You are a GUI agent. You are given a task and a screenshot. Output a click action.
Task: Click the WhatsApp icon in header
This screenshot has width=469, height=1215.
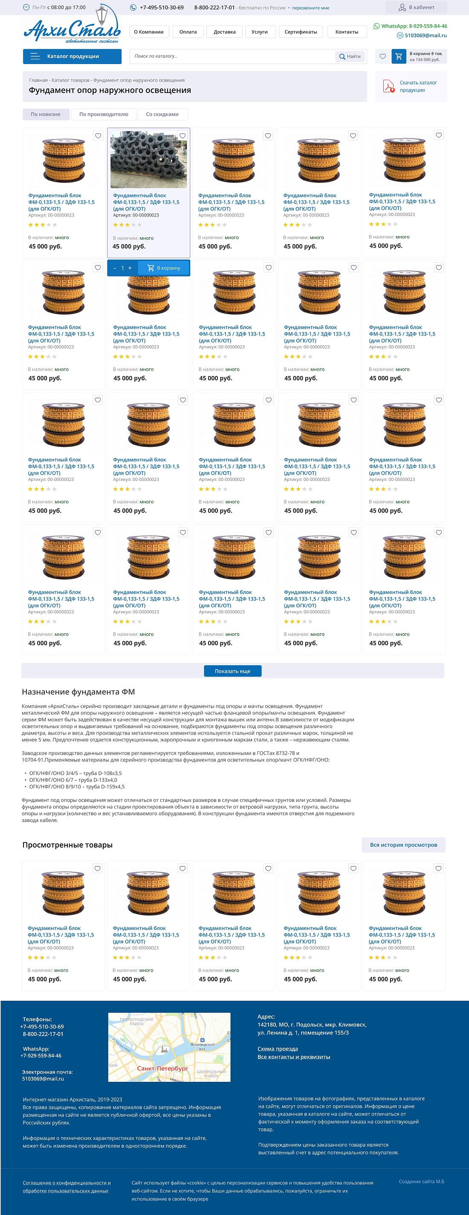376,26
